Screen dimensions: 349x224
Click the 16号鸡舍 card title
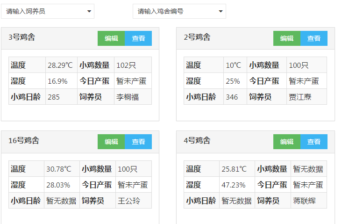[x=24, y=140]
